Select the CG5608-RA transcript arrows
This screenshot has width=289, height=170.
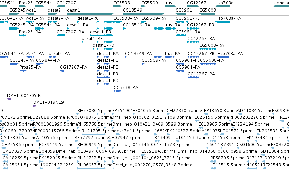tap(207, 49)
